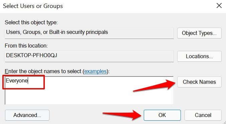Viewport: 226px width, 124px height.
Task: Click the object type read-only field
Action: point(89,33)
